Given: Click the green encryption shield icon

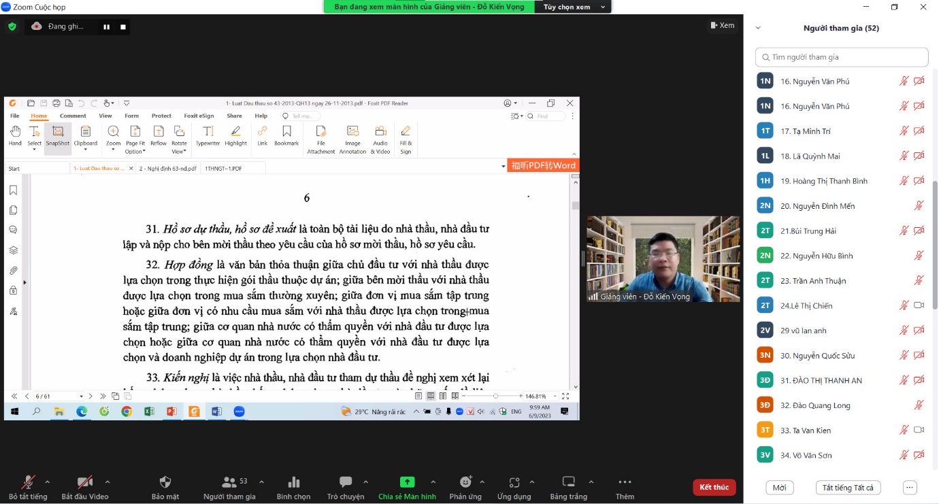Looking at the screenshot, I should point(12,27).
